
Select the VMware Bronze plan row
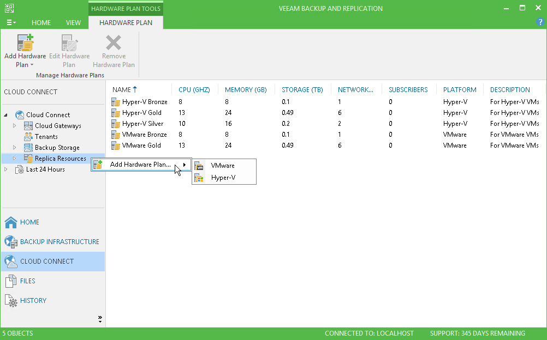tap(326, 134)
